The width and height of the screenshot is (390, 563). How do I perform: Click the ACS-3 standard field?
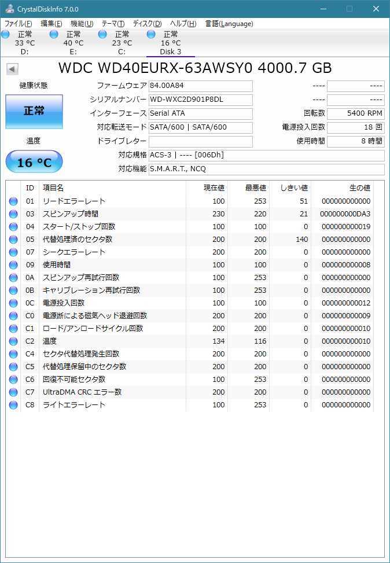click(267, 155)
